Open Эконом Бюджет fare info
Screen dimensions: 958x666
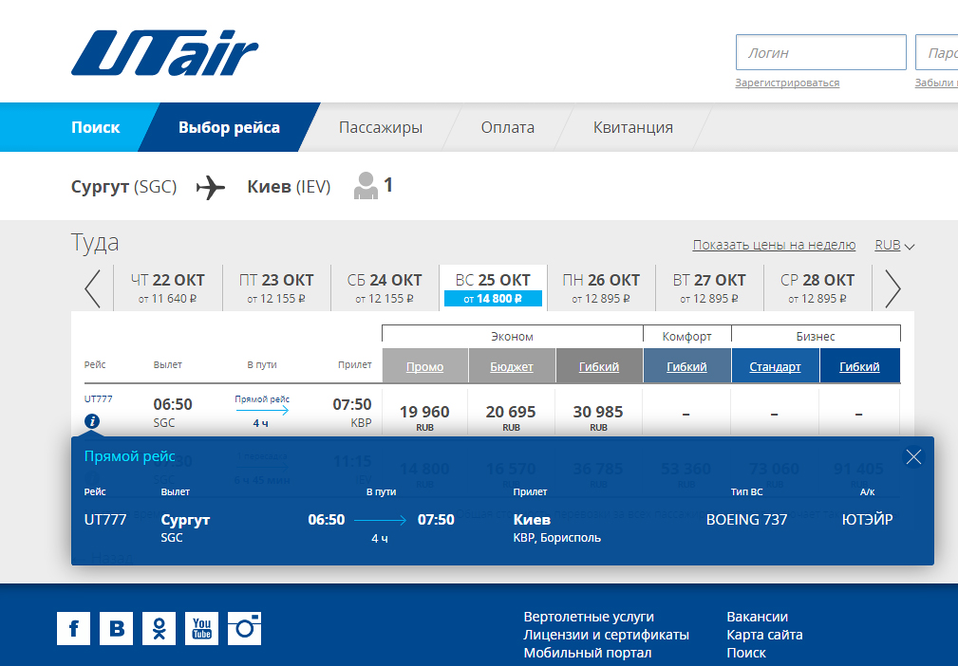coord(512,366)
